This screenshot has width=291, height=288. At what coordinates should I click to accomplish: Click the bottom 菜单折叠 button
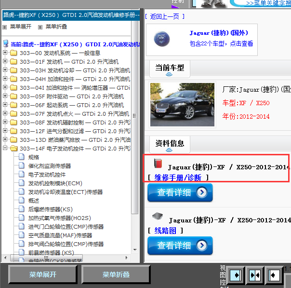(116, 274)
